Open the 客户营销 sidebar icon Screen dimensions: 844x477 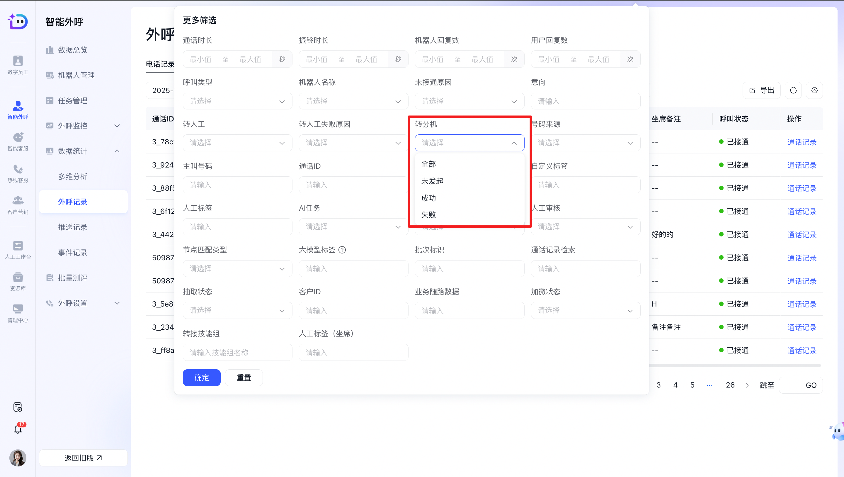18,205
